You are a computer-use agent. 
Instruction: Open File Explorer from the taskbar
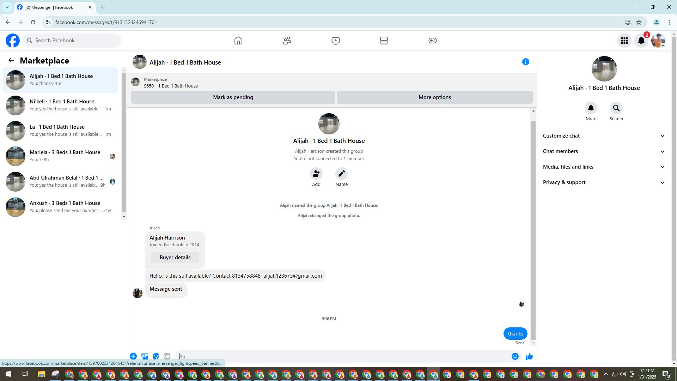[x=41, y=374]
